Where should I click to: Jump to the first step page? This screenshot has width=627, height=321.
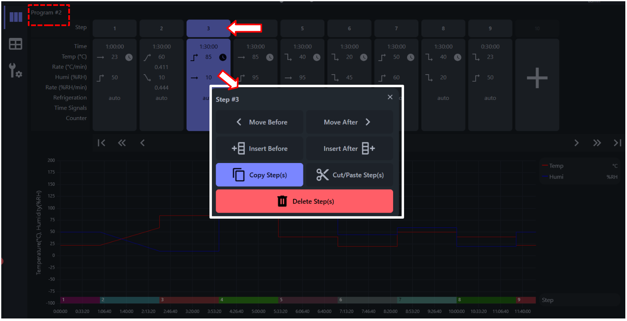tap(102, 143)
